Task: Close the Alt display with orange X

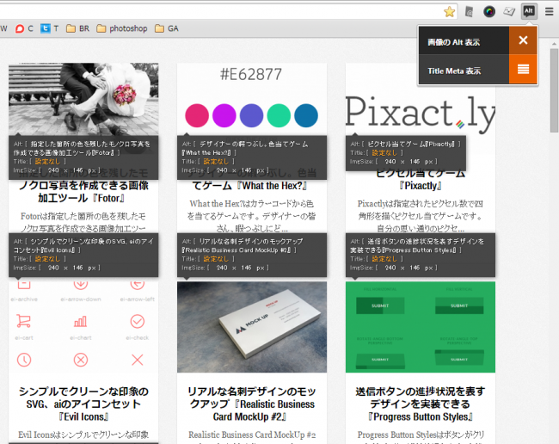Action: 523,40
